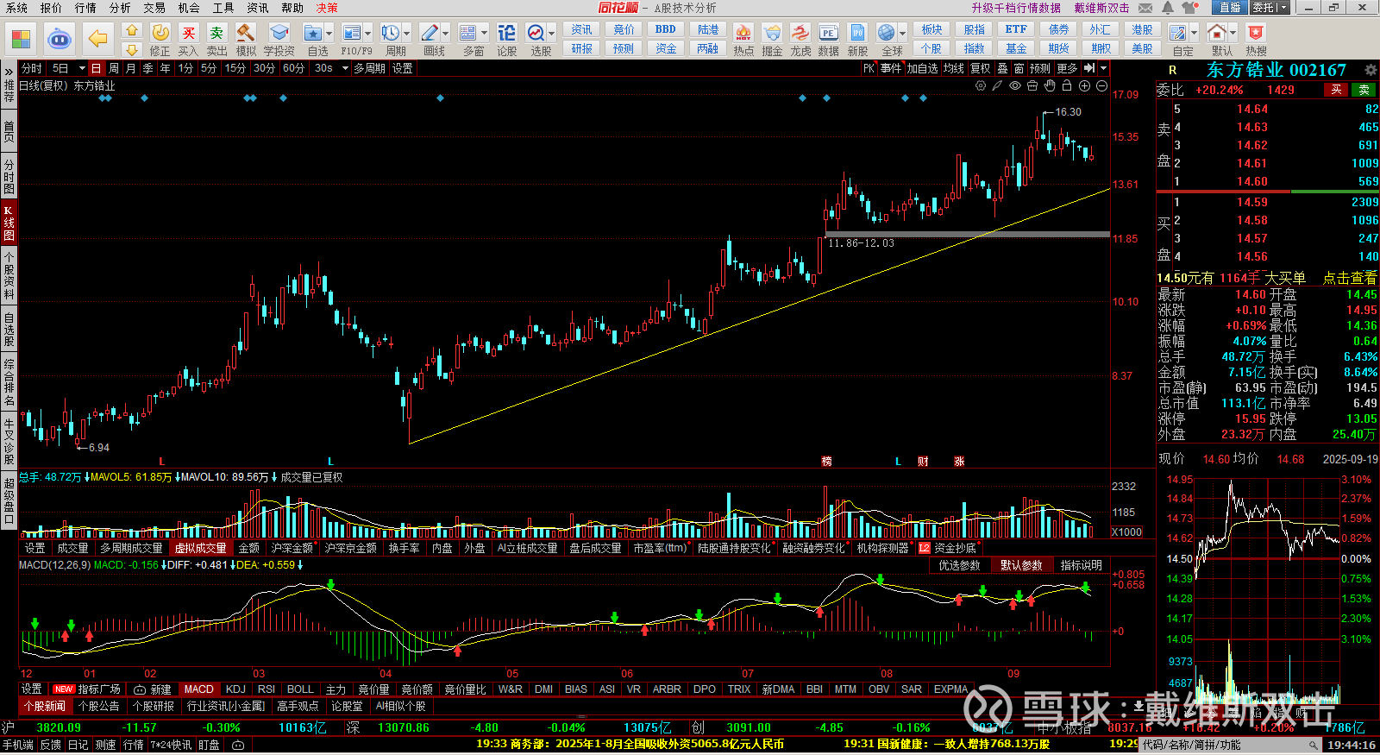Open the 30s interval dropdown arrow
1380x755 pixels.
pos(345,68)
